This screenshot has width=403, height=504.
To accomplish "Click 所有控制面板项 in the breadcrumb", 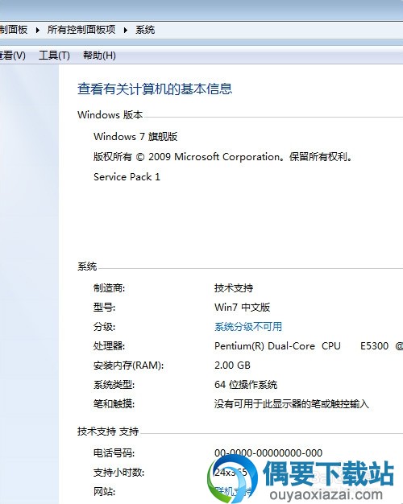I will click(x=81, y=30).
